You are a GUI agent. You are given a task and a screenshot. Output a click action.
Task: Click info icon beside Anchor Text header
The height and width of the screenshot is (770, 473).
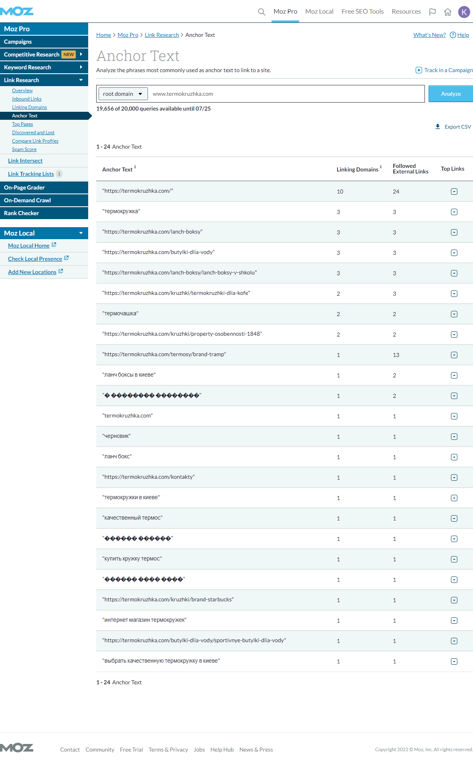[x=135, y=167]
